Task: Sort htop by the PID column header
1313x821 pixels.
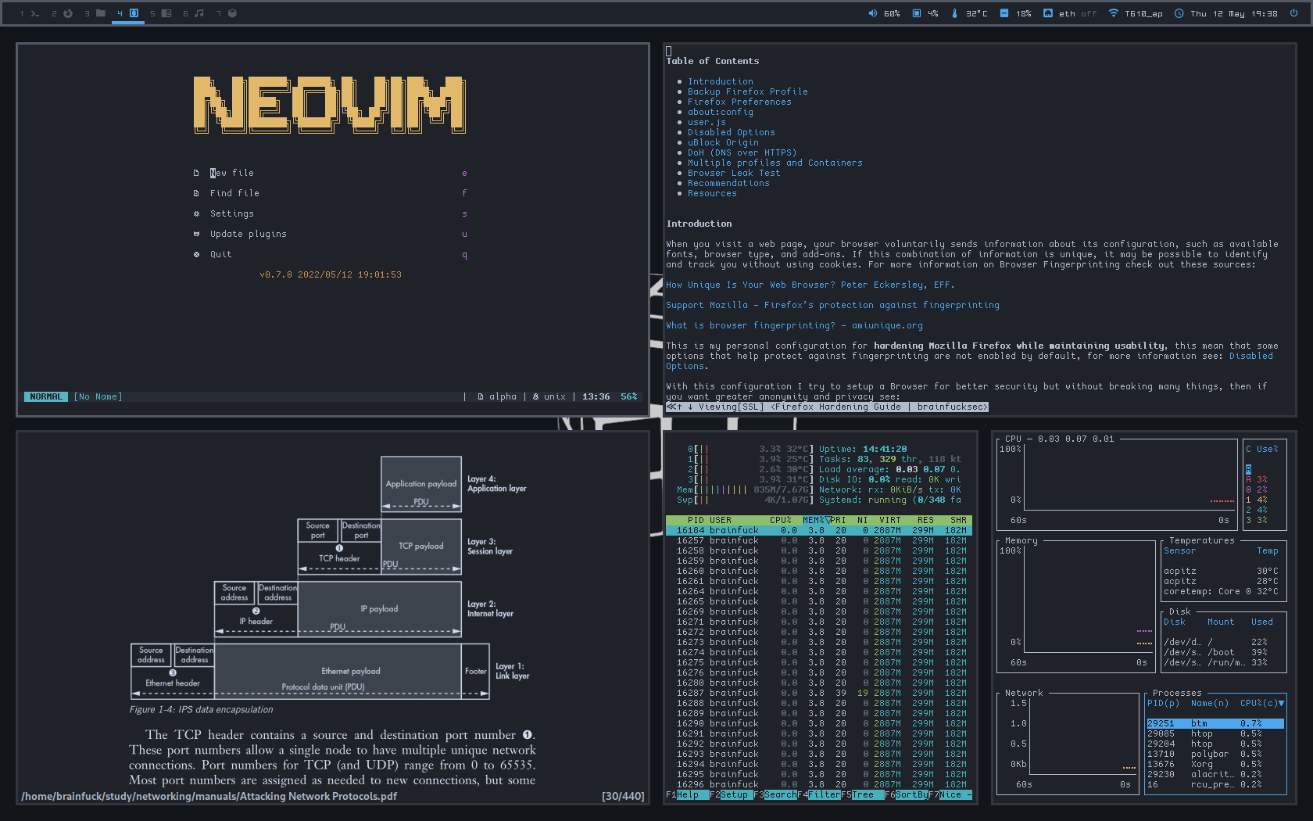Action: (x=696, y=520)
